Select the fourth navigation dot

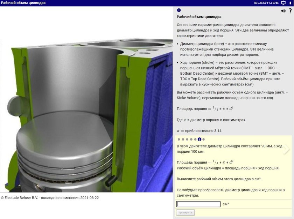(x=191, y=139)
